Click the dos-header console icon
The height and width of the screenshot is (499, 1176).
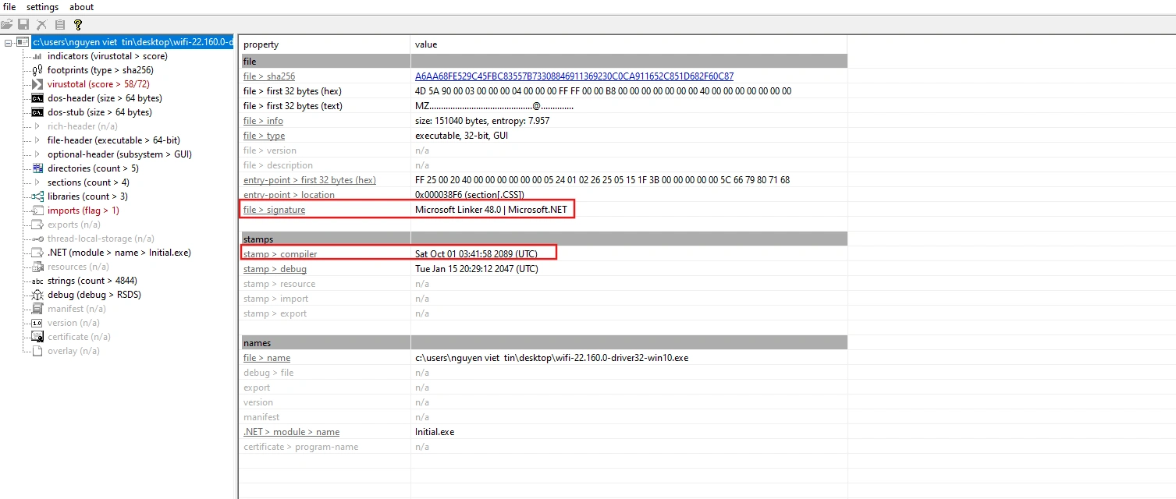(37, 97)
